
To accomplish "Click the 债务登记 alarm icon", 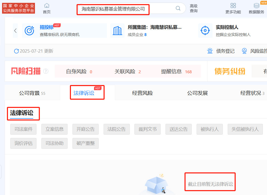I will click(210, 51).
